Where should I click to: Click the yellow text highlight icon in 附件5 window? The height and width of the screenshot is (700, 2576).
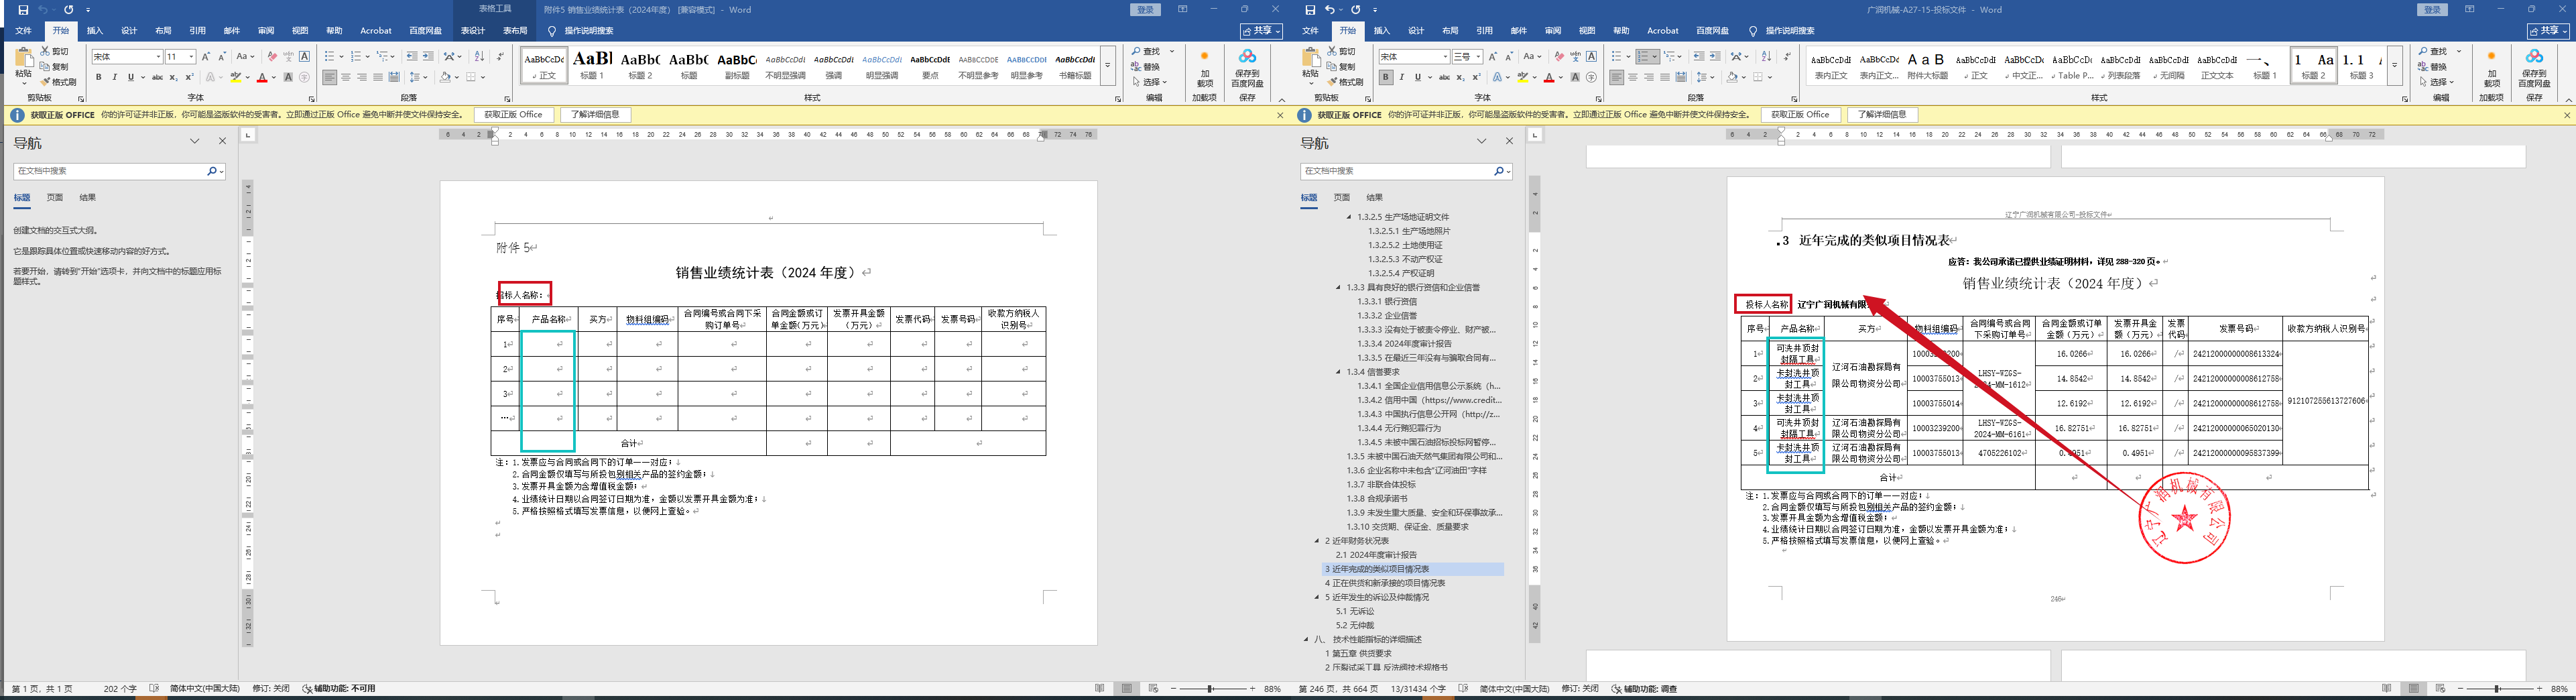pos(236,77)
